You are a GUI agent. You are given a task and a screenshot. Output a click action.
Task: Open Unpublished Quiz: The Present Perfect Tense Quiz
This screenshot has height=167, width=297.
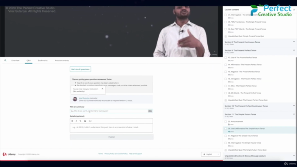pos(248,100)
